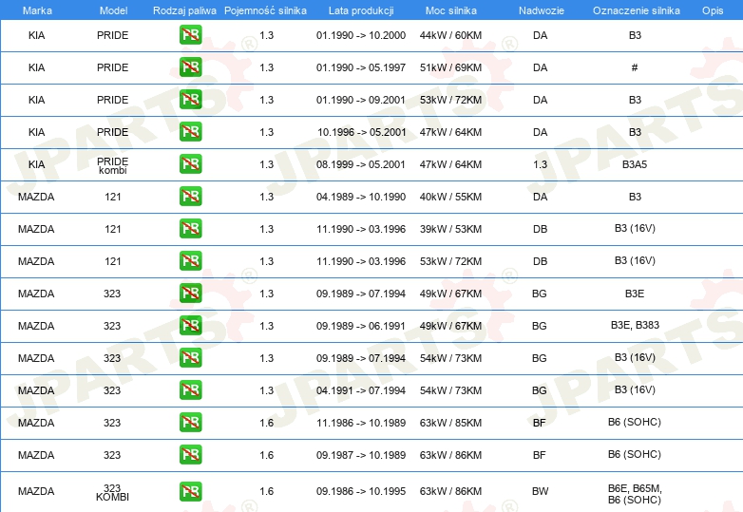Click the Model column header
743x512 pixels.
[113, 10]
